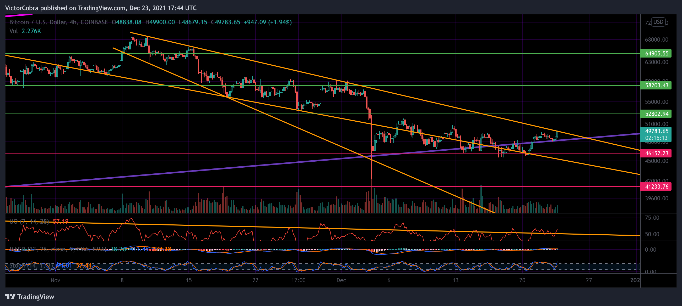Click the change value +947.09 (+1.94%)
Image resolution: width=682 pixels, height=306 pixels.
coord(268,22)
